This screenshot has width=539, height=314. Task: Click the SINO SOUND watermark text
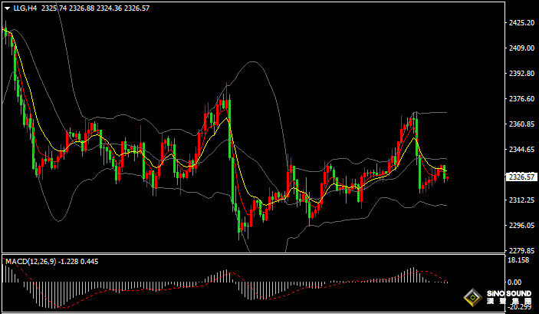coord(511,295)
